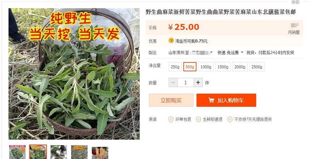Click the Taojin coin icon
Viewport: 309px width, 159px height.
(x=171, y=41)
